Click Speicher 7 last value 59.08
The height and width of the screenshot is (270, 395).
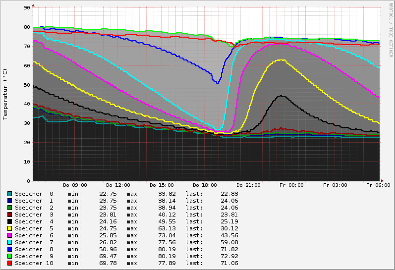pos(229,242)
